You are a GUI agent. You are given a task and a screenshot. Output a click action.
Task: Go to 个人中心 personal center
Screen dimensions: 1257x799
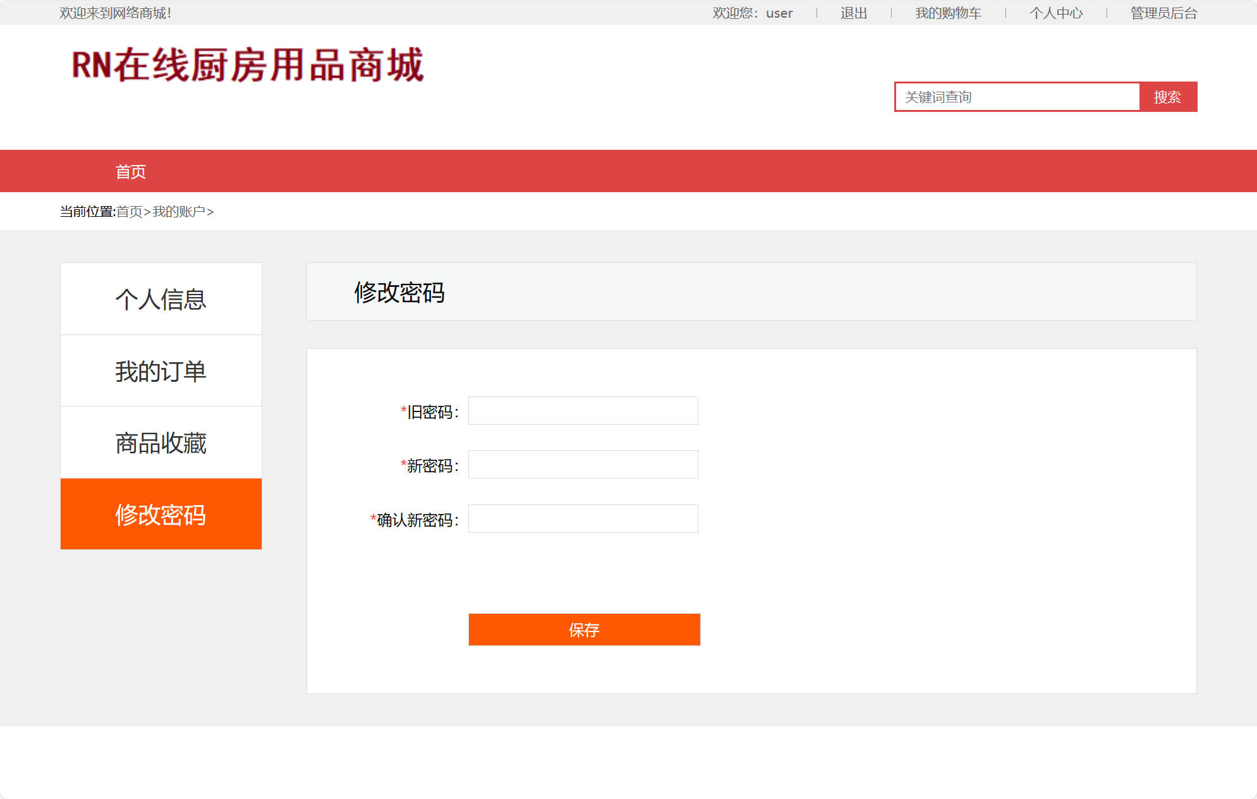coord(1055,13)
